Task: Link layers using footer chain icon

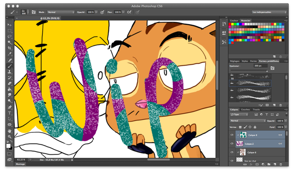Action: (245, 164)
